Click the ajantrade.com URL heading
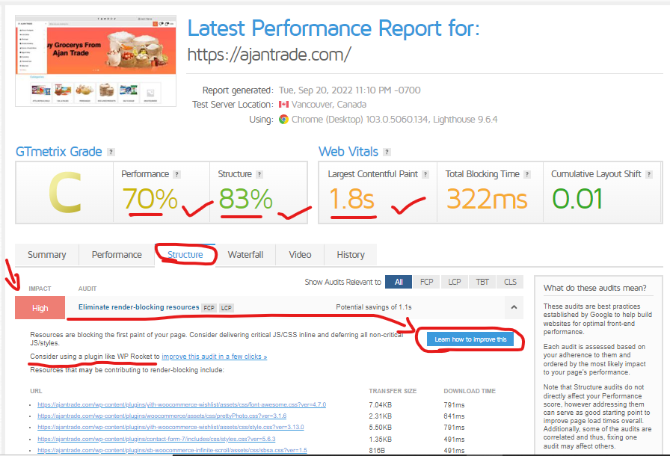Viewport: 670px width, 456px height. pyautogui.click(x=269, y=55)
